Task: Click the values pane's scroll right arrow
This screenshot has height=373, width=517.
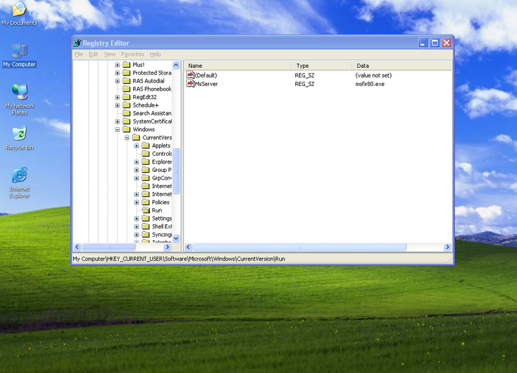Action: pyautogui.click(x=447, y=247)
